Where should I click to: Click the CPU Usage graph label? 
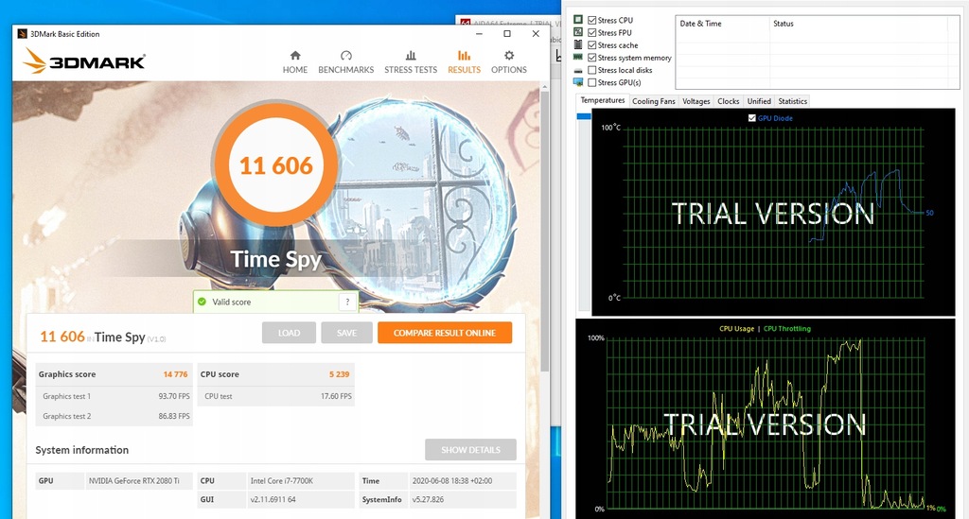(x=736, y=328)
